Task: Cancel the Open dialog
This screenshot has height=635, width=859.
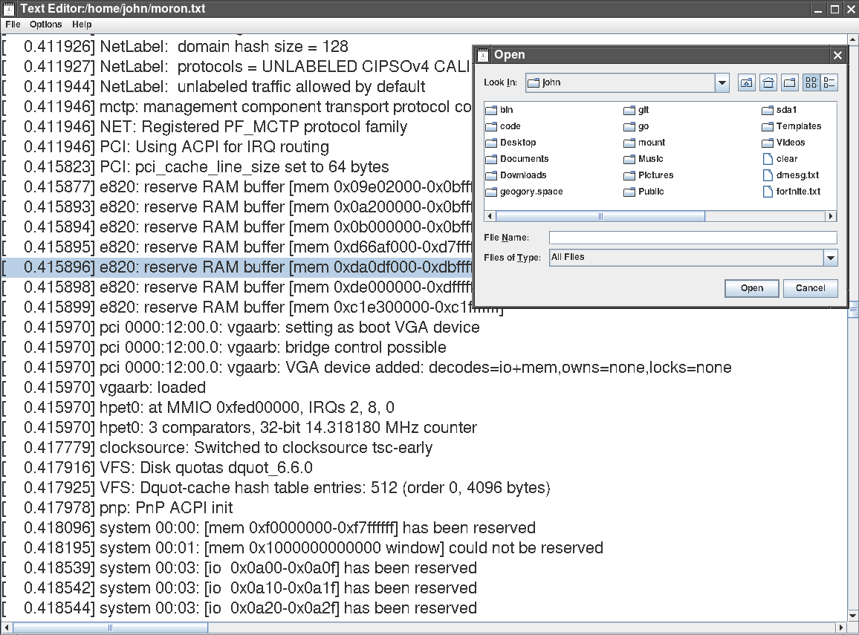Action: pos(810,288)
